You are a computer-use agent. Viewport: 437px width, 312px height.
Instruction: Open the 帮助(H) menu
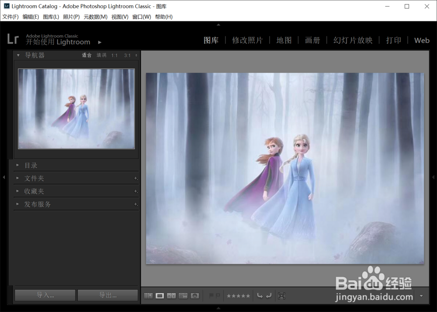click(x=163, y=17)
